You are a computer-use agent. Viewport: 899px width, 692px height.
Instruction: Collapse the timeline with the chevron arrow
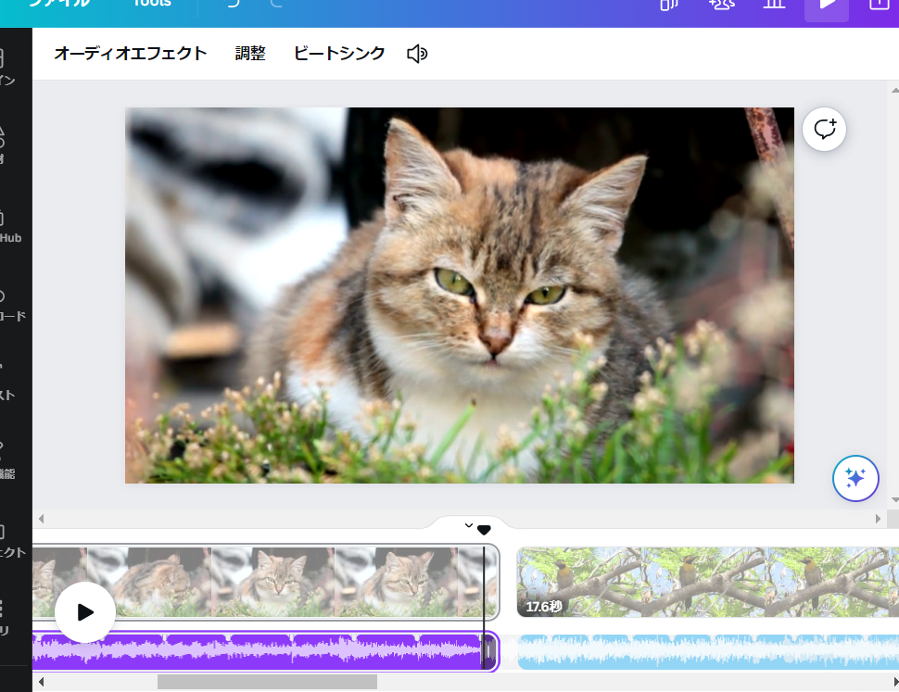coord(468,525)
